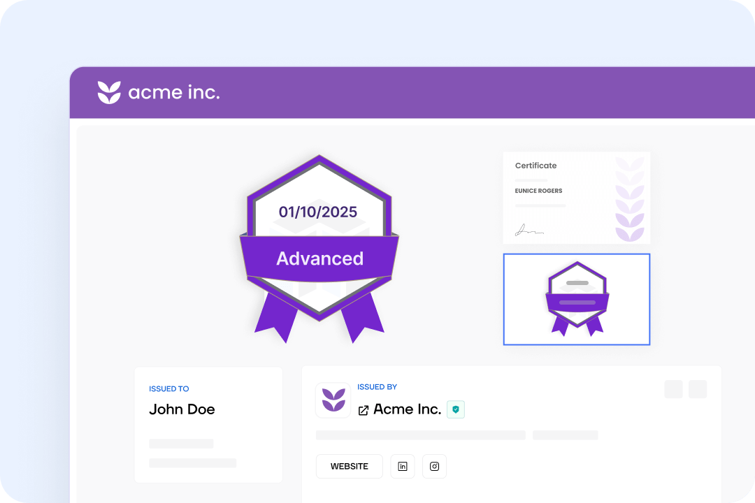Image resolution: width=755 pixels, height=503 pixels.
Task: Open the Acme Inc. issuer link
Action: (x=408, y=409)
